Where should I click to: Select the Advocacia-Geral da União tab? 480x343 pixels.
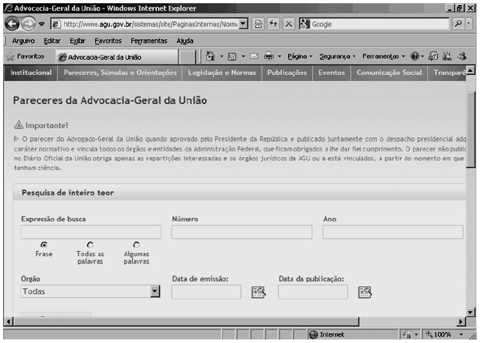click(117, 57)
